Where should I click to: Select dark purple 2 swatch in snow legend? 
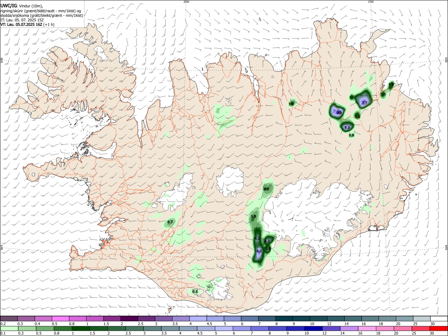point(129,319)
